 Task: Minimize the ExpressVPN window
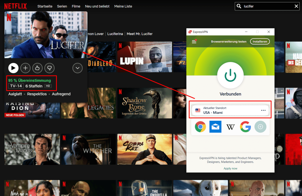pyautogui.click(x=246, y=32)
